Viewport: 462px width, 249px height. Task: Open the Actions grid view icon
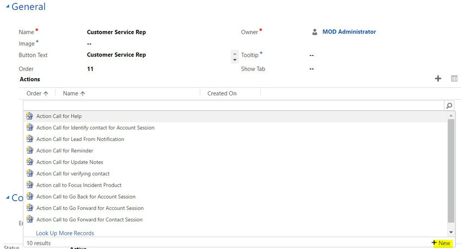(454, 79)
